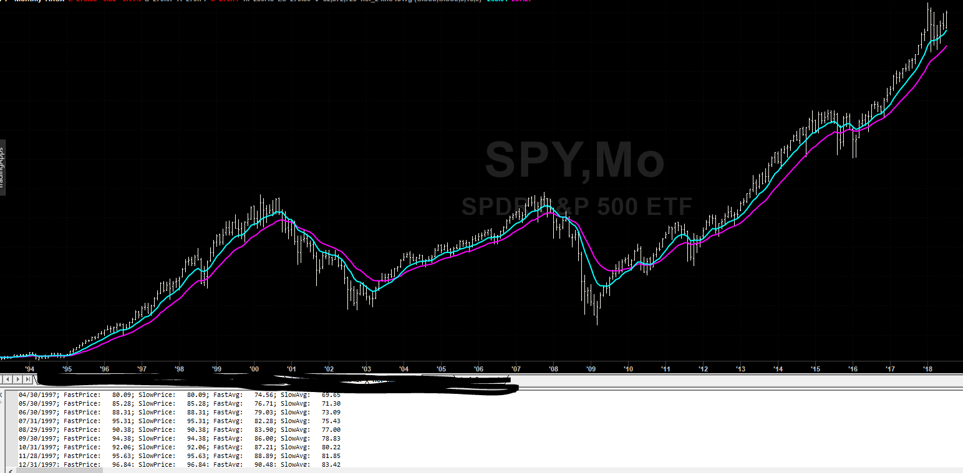Click the SlowAvg value 73.09

(331, 412)
